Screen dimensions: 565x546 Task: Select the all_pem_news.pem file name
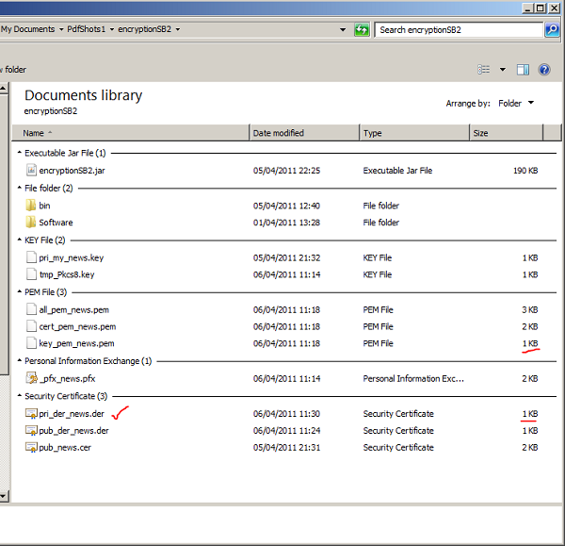[73, 309]
